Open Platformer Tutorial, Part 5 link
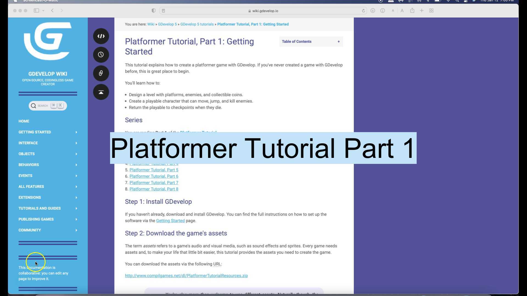This screenshot has width=527, height=296. (154, 170)
